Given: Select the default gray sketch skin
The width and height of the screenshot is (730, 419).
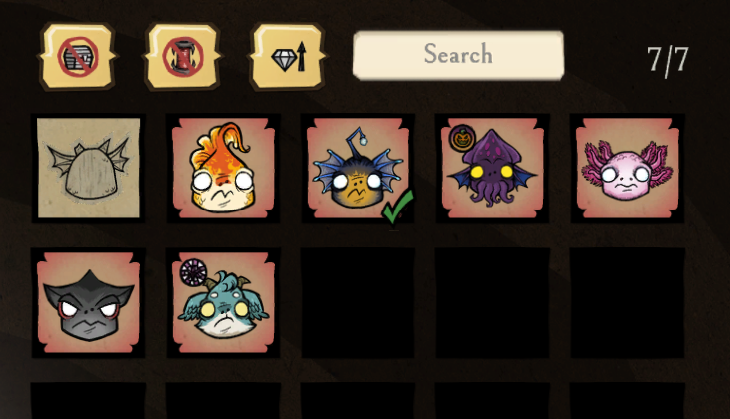Looking at the screenshot, I should click(x=89, y=168).
